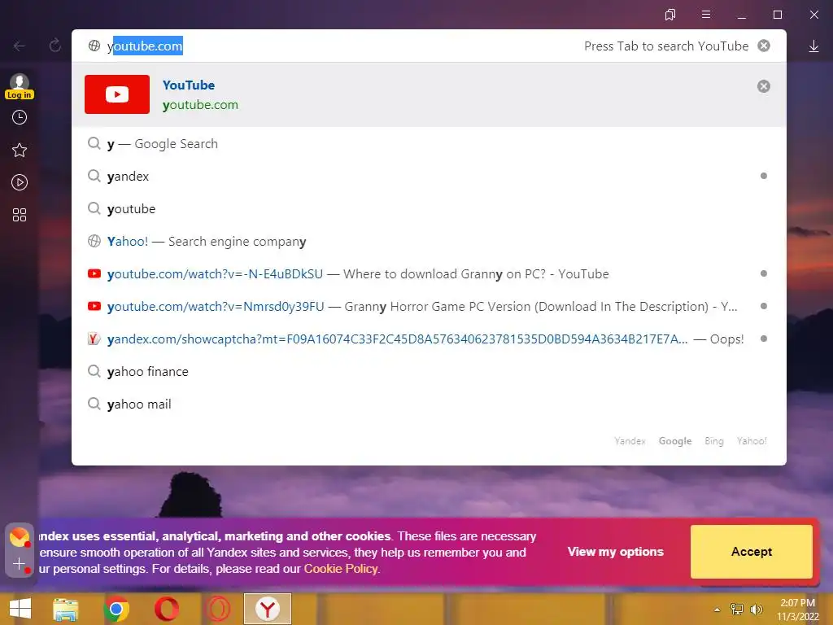This screenshot has width=833, height=625.
Task: Click Yandex Browser taskbar icon
Action: click(x=268, y=609)
